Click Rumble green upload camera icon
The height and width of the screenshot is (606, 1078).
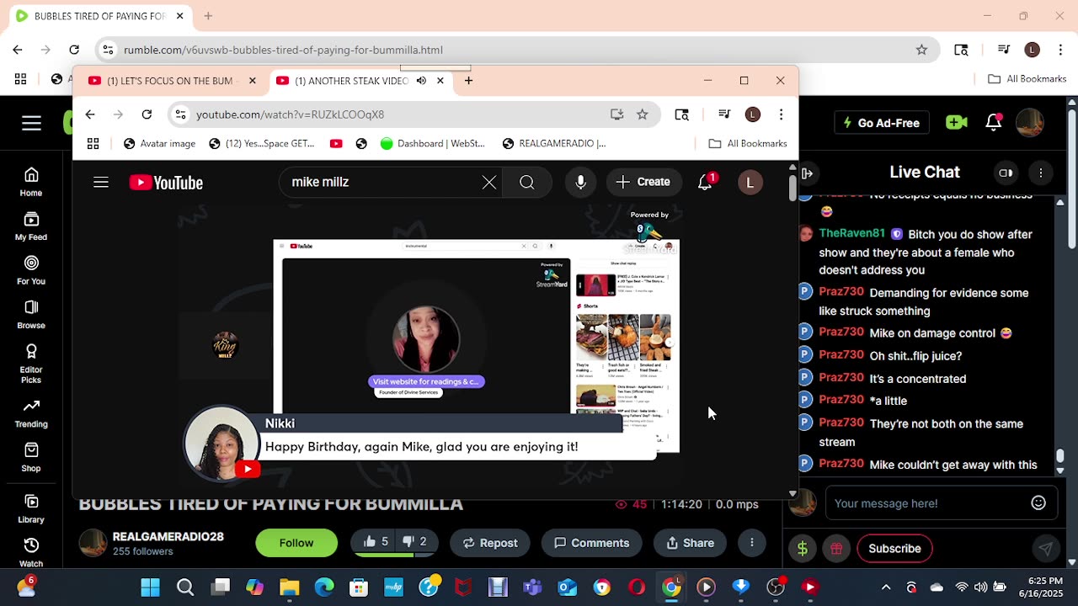point(956,123)
